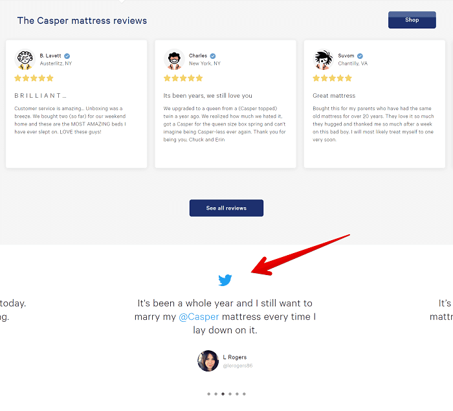453x411 pixels.
Task: Click Charles reviewer name
Action: [x=198, y=56]
